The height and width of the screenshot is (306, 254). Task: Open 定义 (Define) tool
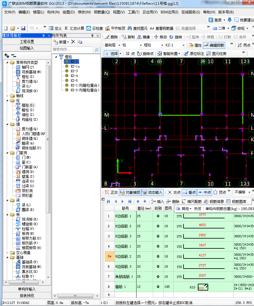(55, 28)
